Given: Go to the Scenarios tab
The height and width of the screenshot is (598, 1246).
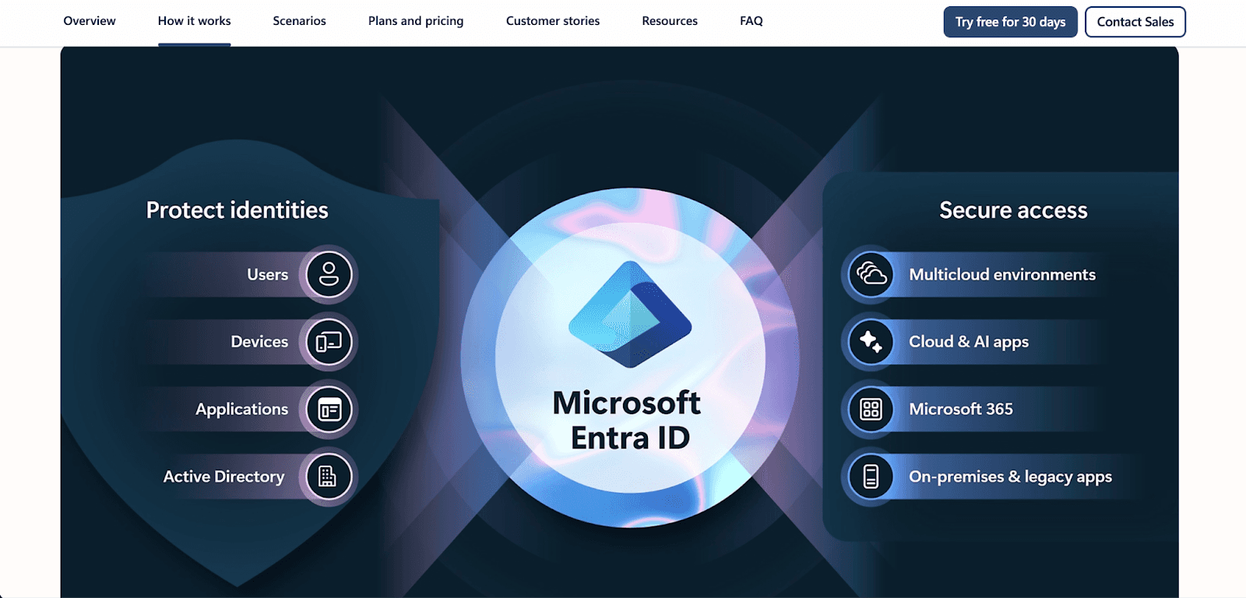Looking at the screenshot, I should (x=299, y=21).
